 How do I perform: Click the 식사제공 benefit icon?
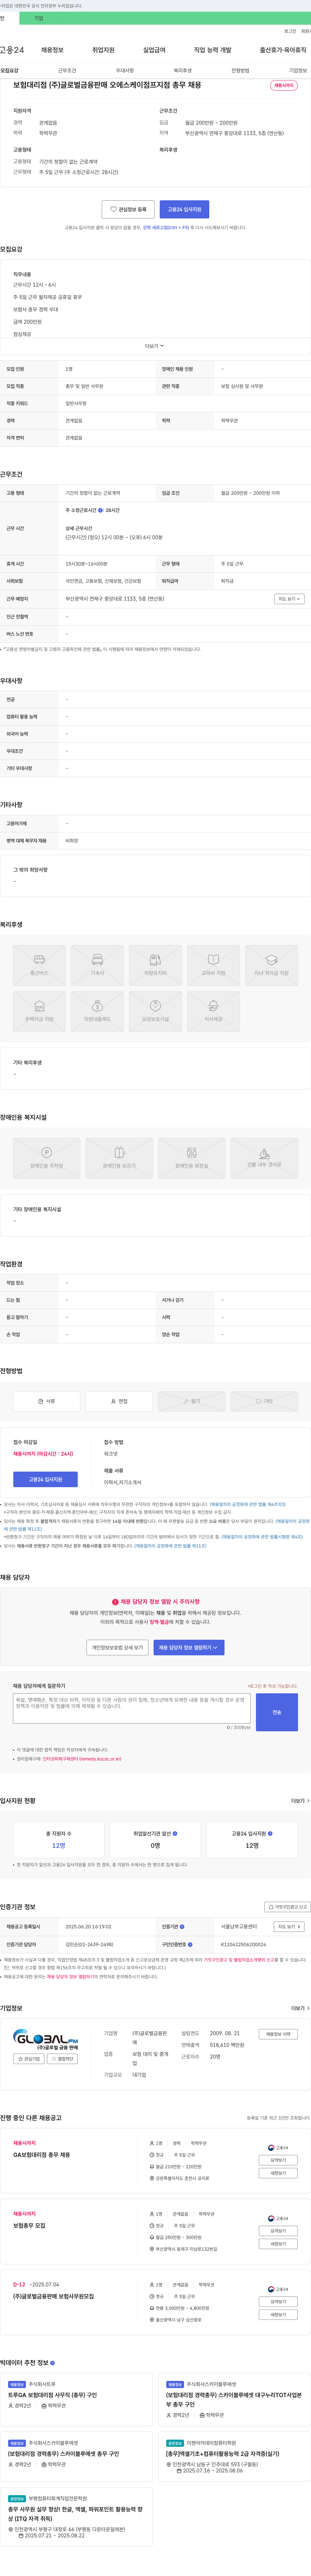click(x=213, y=1011)
